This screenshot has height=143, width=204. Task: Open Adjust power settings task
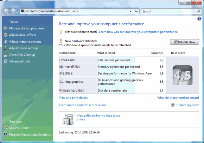tap(24, 48)
